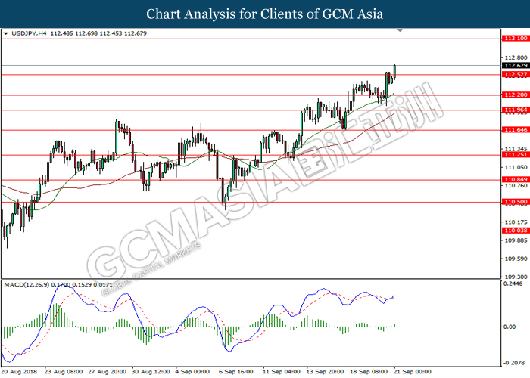Click the dropdown triangle beside USDJPY,H4
530x378 pixels.
[x=5, y=33]
